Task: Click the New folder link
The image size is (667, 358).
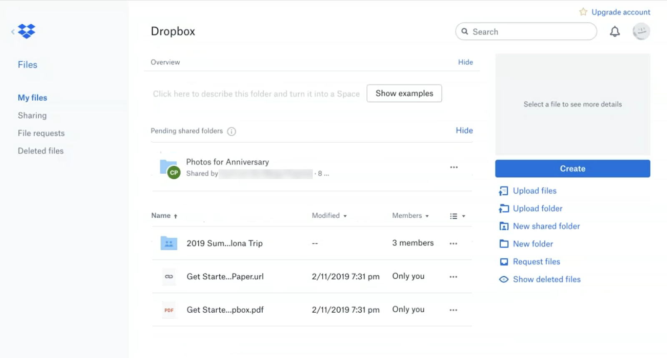Action: point(533,244)
